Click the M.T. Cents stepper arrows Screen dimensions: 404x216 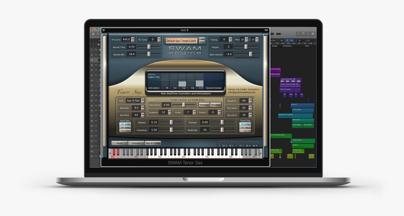159,39
